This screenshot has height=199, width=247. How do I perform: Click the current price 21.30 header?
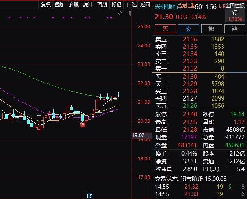click(x=164, y=17)
